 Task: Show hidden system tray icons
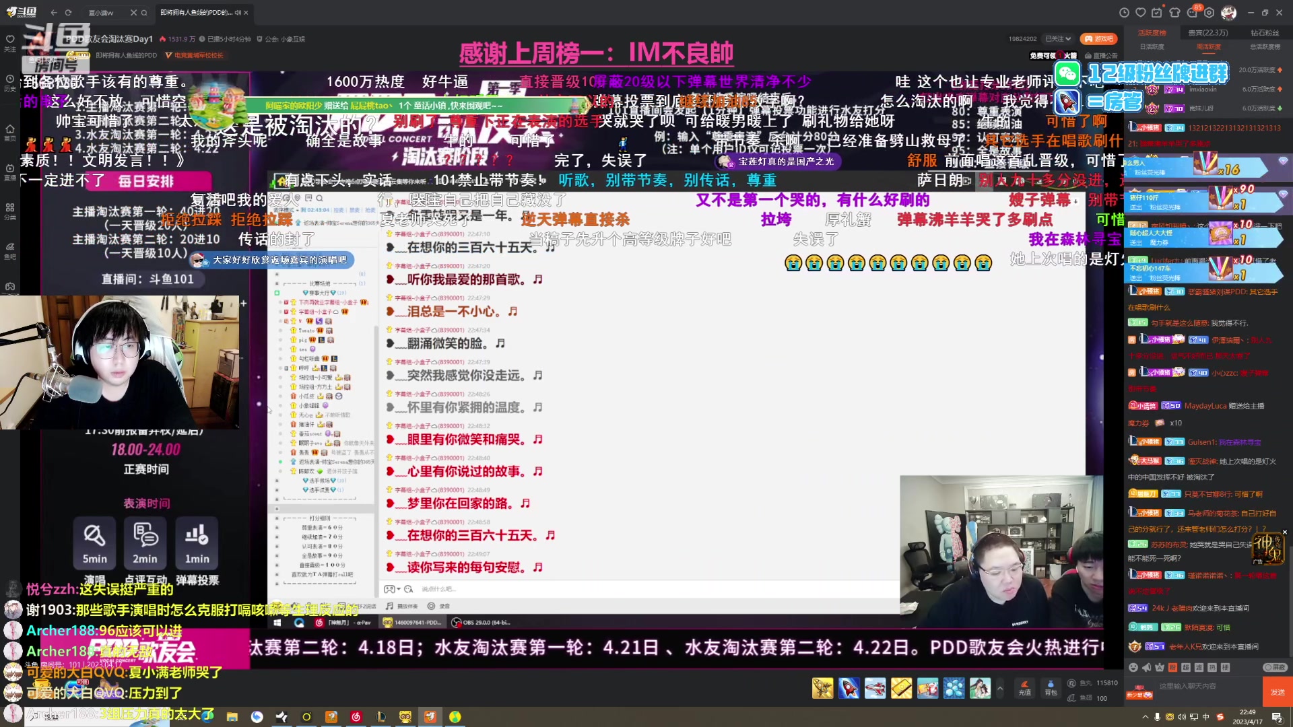click(x=1146, y=716)
